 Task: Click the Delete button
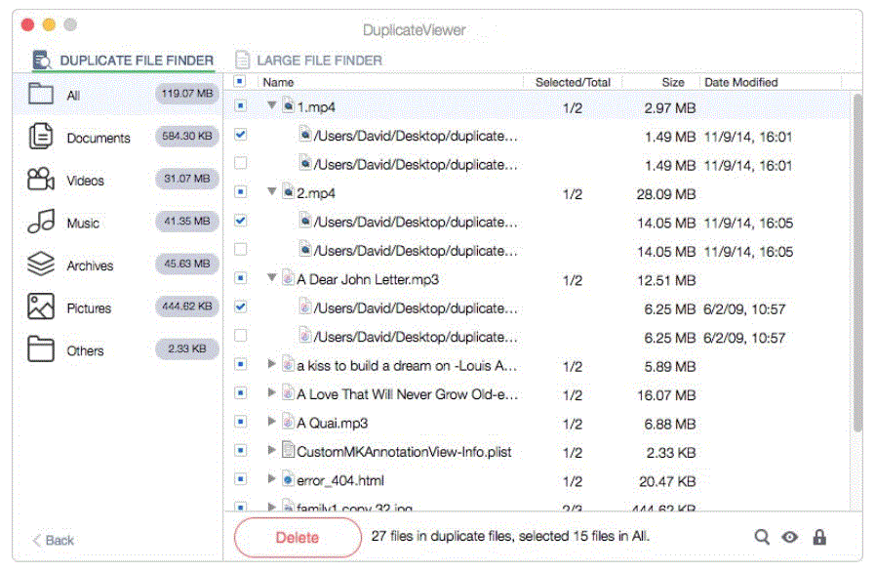point(298,538)
